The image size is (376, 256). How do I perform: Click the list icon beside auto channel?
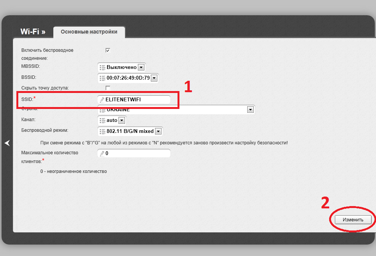click(x=102, y=120)
